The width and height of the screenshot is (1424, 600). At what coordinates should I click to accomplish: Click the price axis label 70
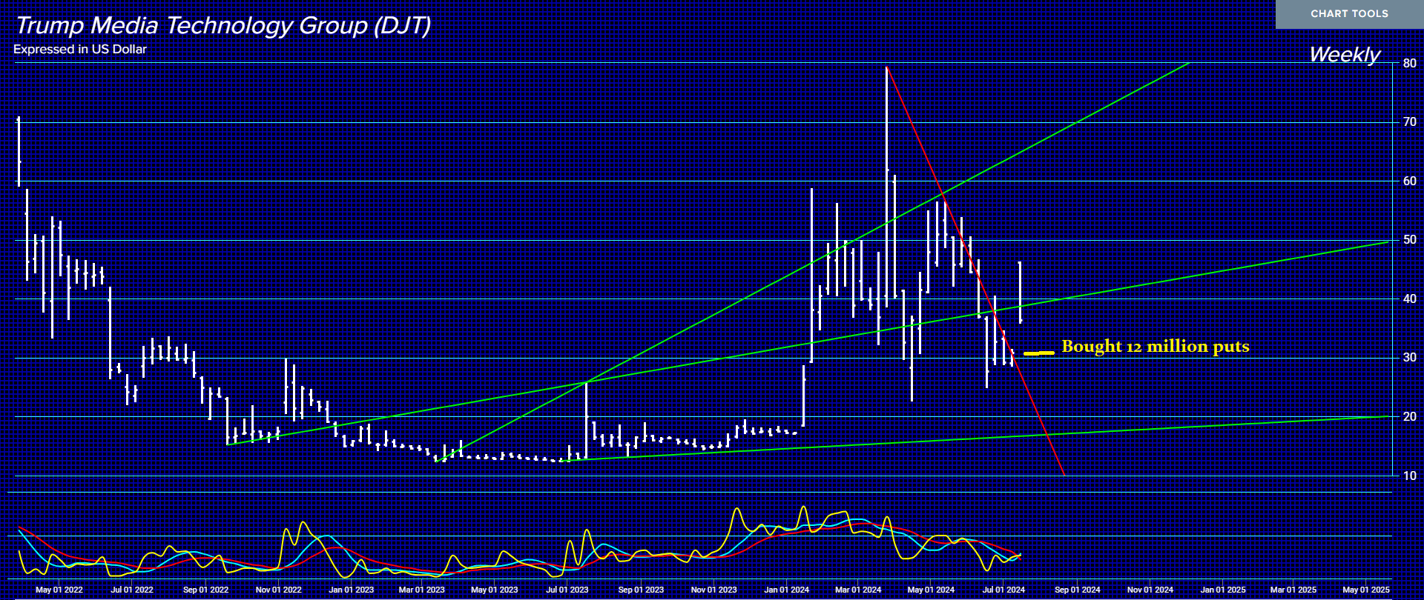[x=1409, y=122]
